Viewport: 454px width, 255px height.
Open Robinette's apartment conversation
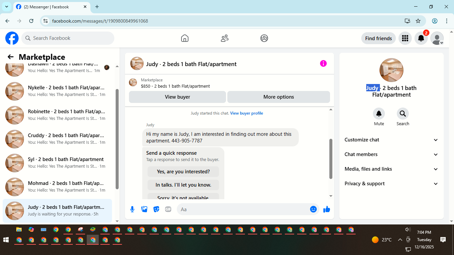57,115
